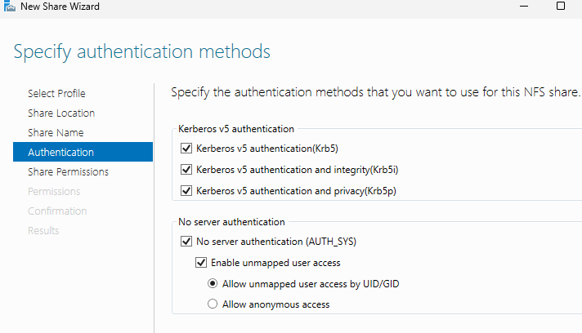
Task: Choose Allow anonymous access option
Action: point(213,304)
